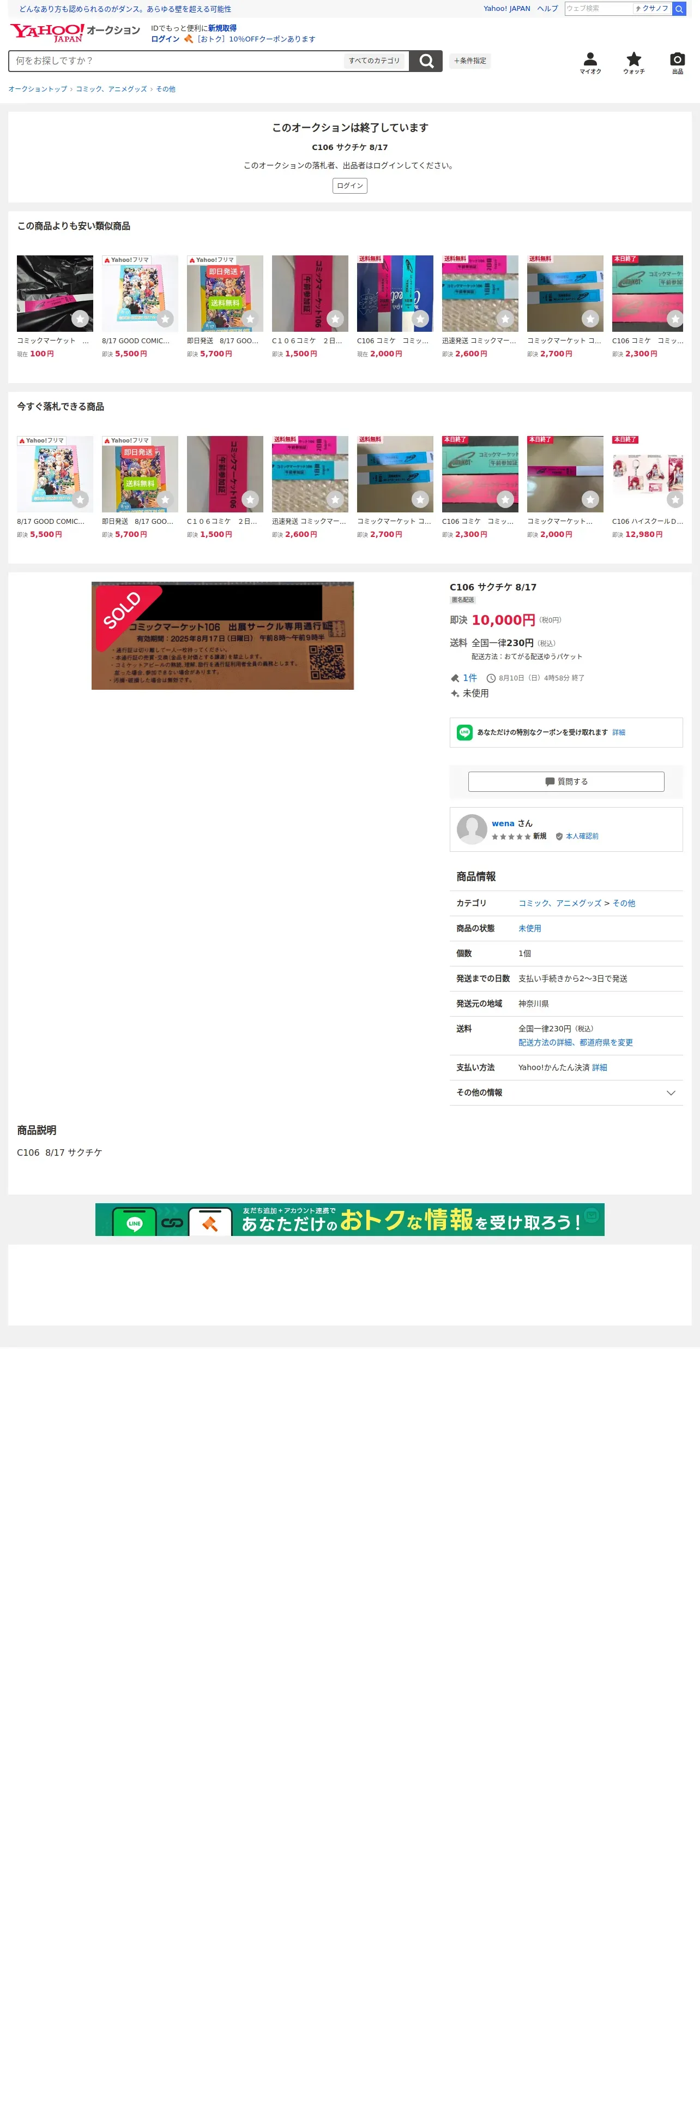Screen dimensions: 700x2102
Task: Click the Yahoo! JAPAN auction logo
Action: click(74, 33)
